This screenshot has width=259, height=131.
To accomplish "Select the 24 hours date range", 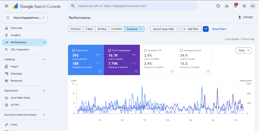I will (x=75, y=29).
